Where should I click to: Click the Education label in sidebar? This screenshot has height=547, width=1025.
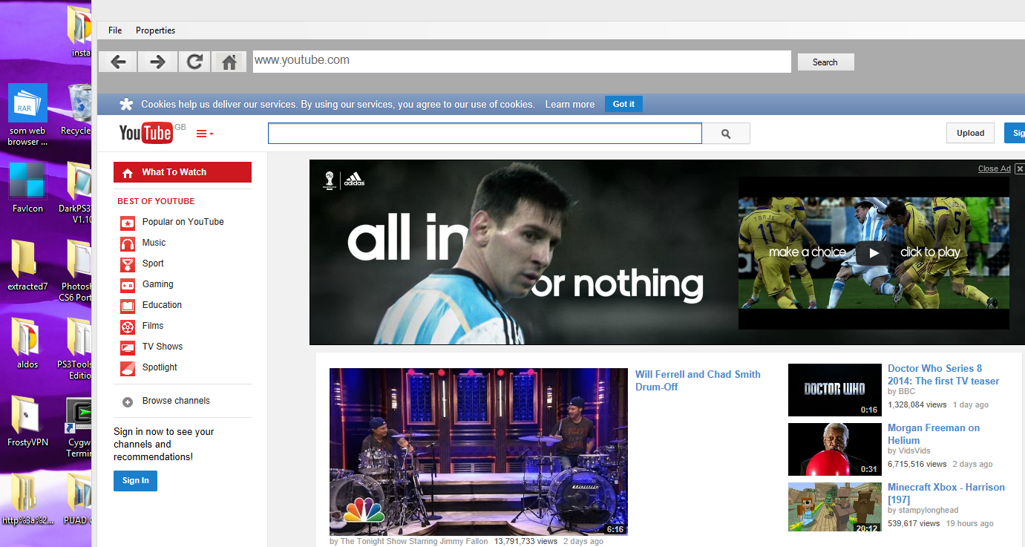click(x=162, y=305)
